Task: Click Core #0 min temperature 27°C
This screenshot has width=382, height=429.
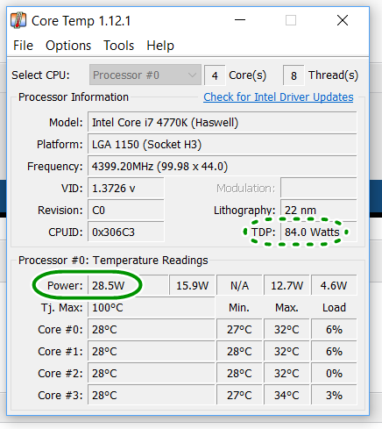Action: pos(239,329)
